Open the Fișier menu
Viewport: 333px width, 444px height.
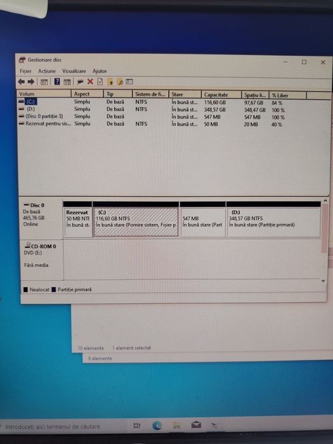pyautogui.click(x=25, y=71)
